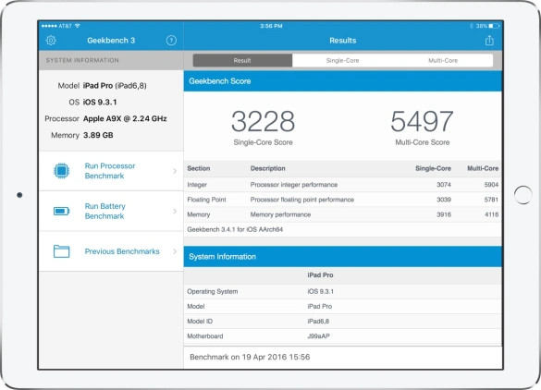Select the Integer row label
Image resolution: width=541 pixels, height=390 pixels.
[197, 185]
